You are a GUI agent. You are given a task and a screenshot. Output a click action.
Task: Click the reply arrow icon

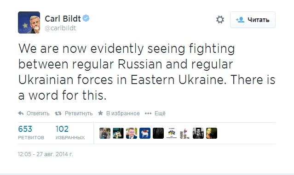tap(21, 113)
